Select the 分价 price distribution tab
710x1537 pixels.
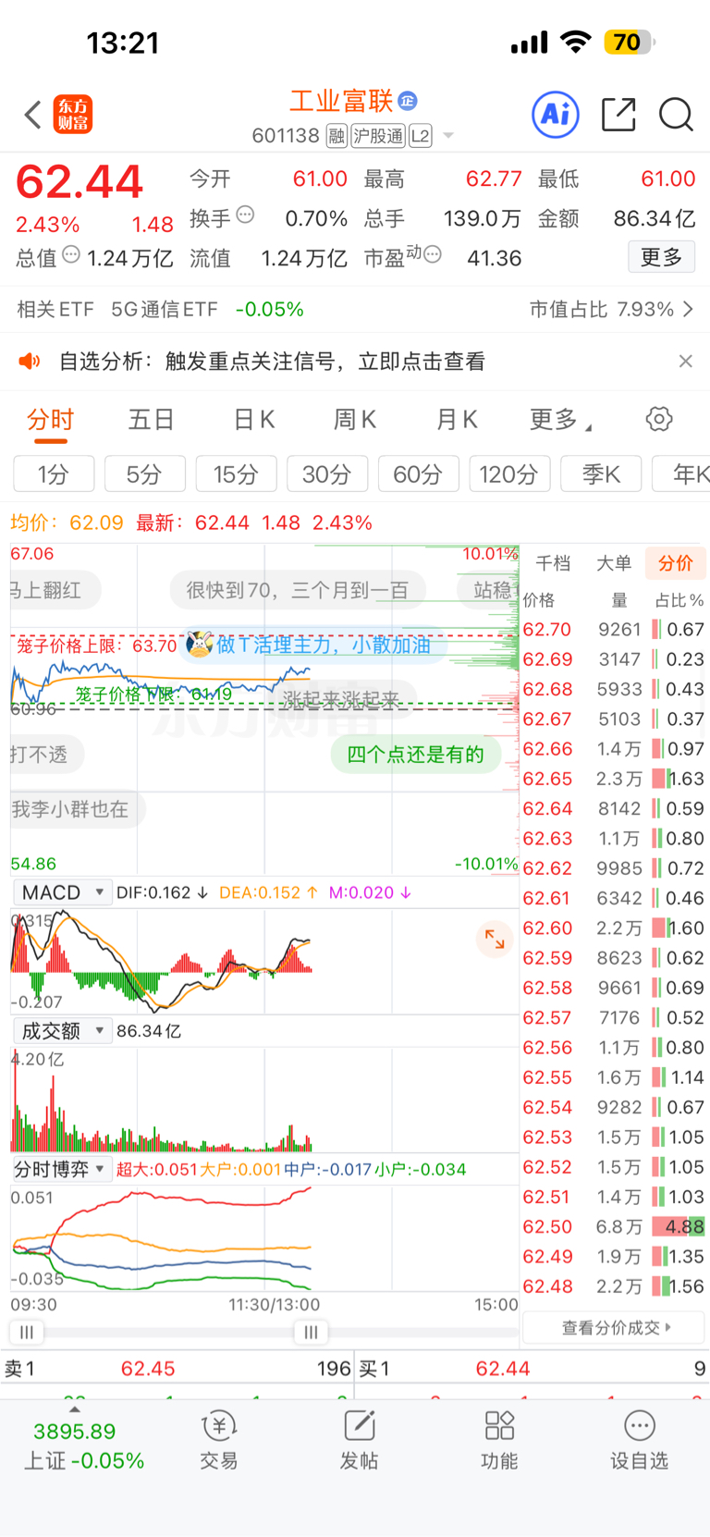676,563
